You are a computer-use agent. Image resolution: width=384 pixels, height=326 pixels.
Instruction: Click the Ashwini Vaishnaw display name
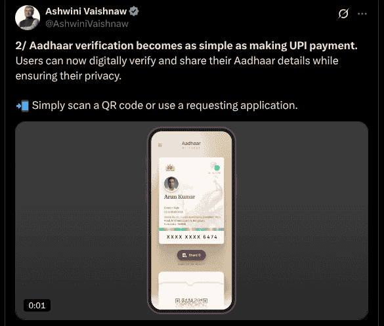pos(86,11)
